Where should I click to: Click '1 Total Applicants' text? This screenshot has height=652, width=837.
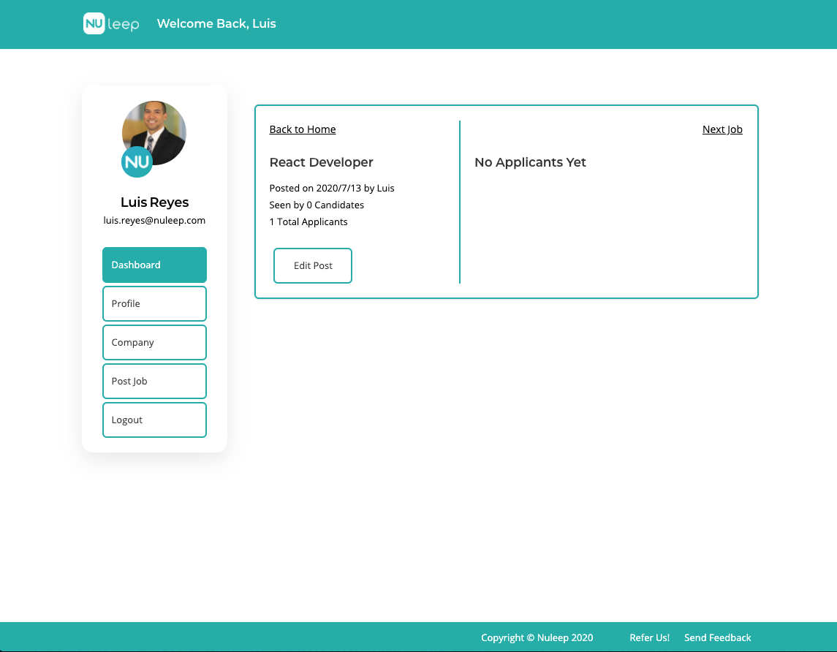point(308,222)
